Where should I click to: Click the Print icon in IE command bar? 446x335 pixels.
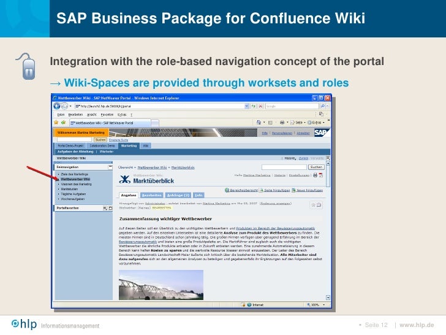pyautogui.click(x=282, y=123)
